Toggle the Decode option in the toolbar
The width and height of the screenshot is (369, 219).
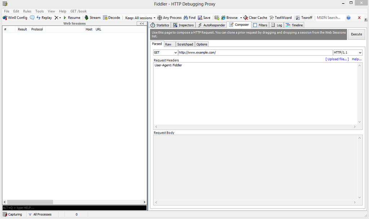pos(111,18)
